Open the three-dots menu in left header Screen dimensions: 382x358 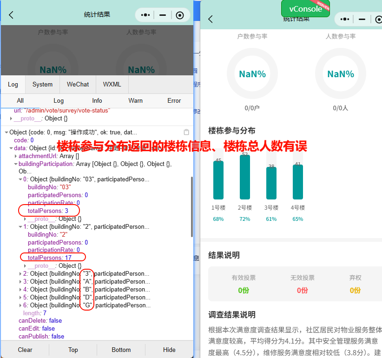145,15
